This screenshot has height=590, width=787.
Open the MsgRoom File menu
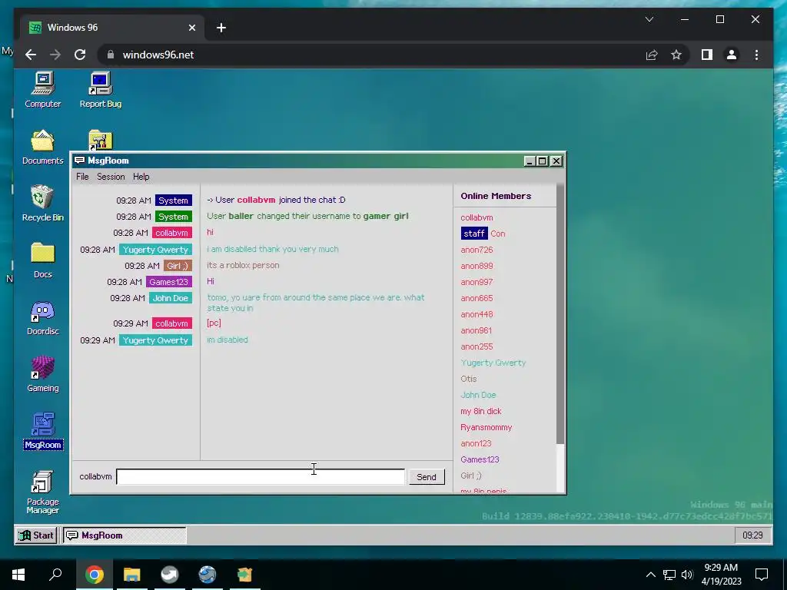pos(82,177)
